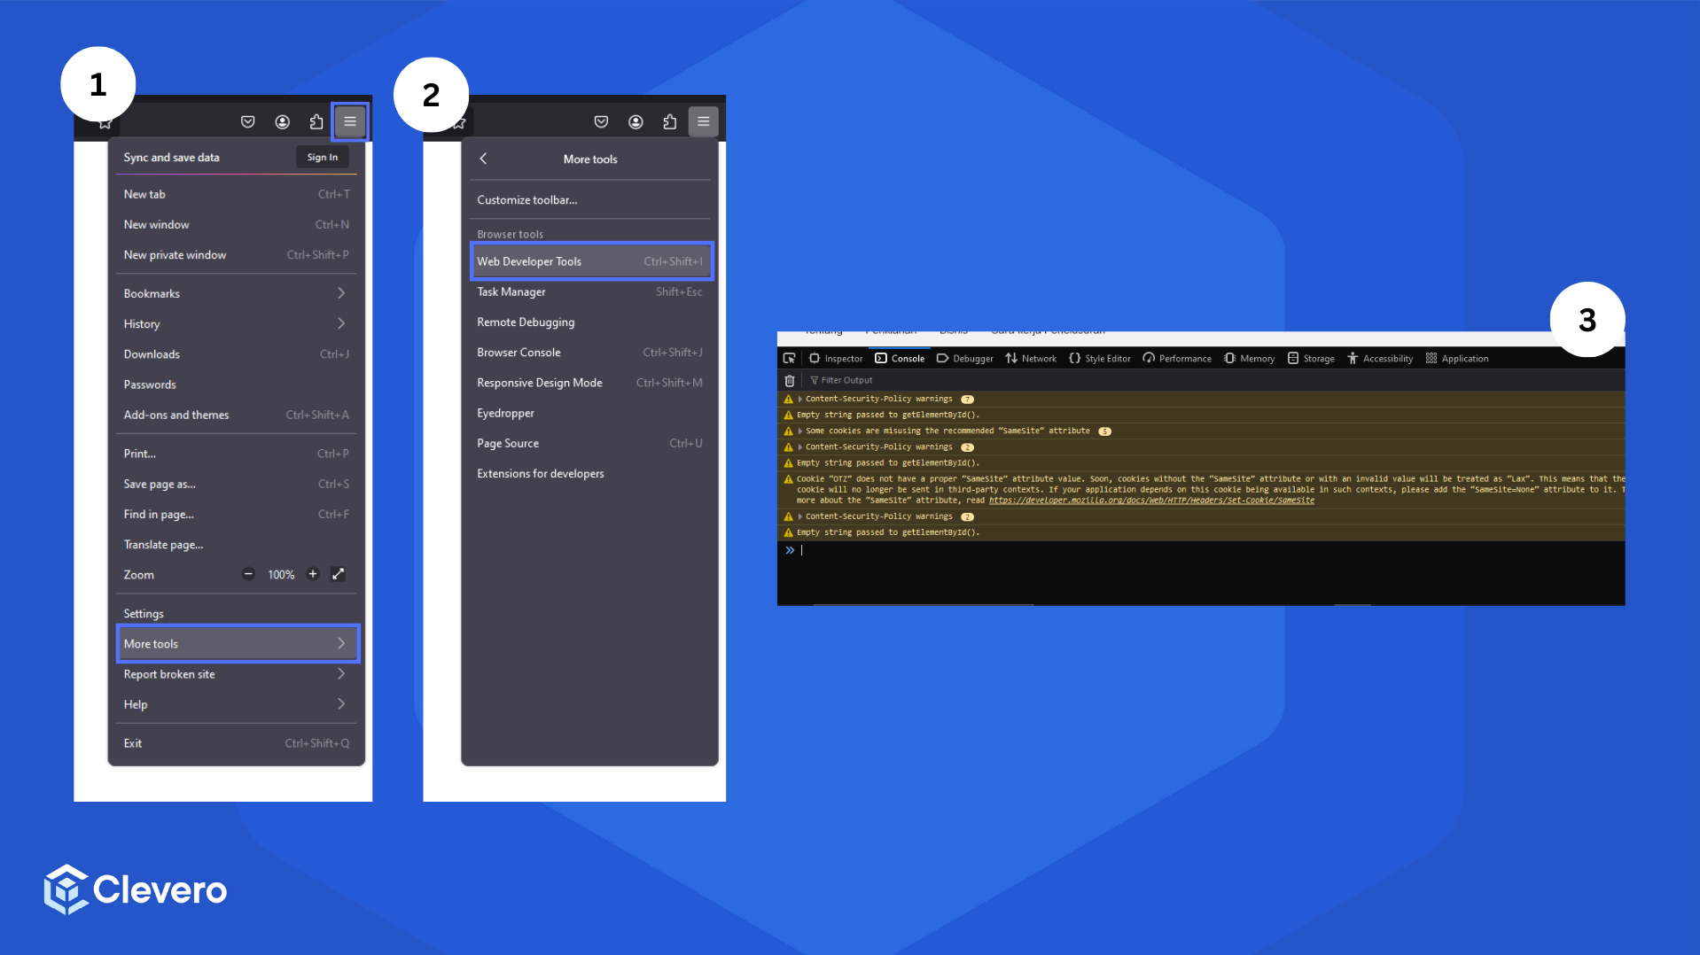
Task: Click the hamburger menu button in panel 2
Action: (x=704, y=121)
